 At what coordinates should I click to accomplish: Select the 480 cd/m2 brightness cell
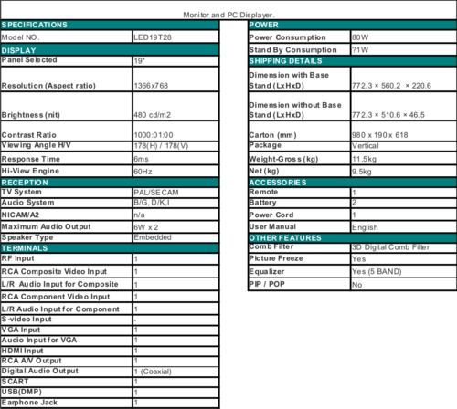pos(175,106)
